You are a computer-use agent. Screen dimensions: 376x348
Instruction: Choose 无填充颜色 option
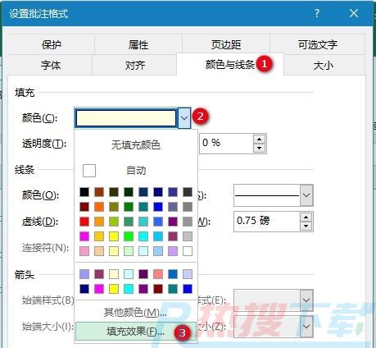[x=136, y=144]
